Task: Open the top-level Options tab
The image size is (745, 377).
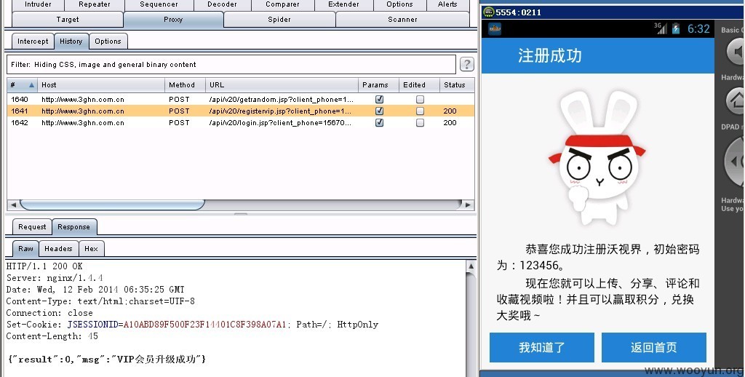Action: [399, 5]
